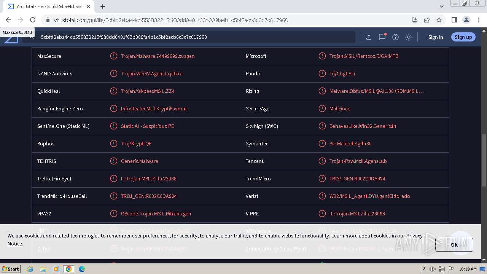Click the Chrome address bar URL

[171, 20]
